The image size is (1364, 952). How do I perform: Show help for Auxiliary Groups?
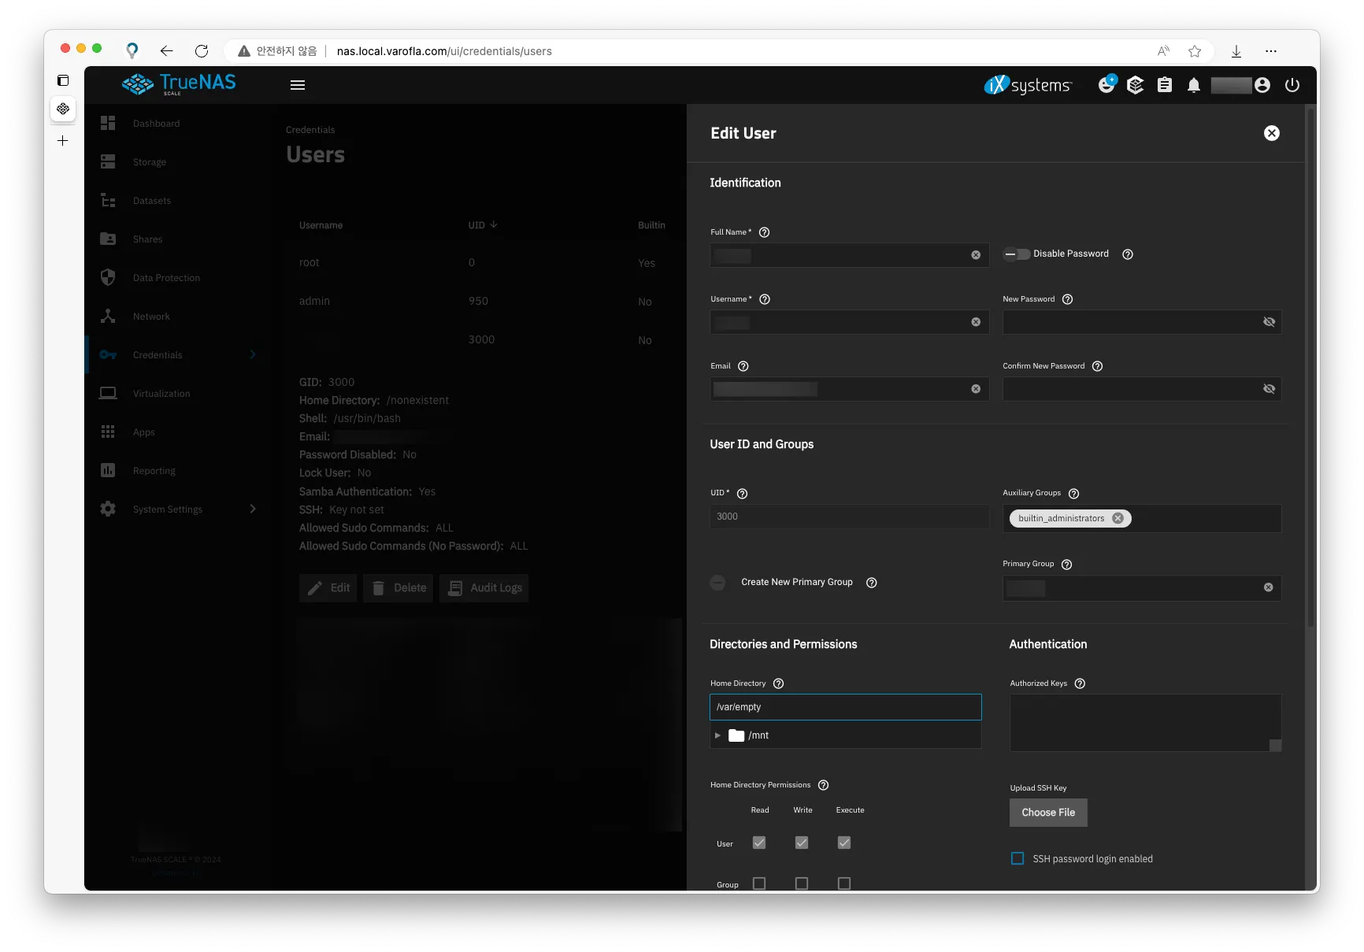pos(1073,494)
